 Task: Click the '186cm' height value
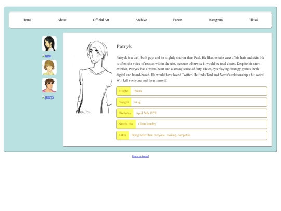click(x=137, y=91)
